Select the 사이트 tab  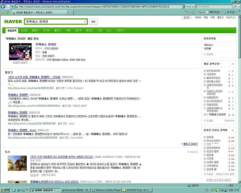tap(24, 30)
